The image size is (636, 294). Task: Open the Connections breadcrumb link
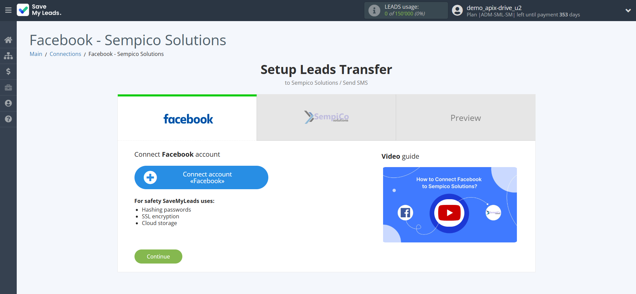click(x=65, y=54)
